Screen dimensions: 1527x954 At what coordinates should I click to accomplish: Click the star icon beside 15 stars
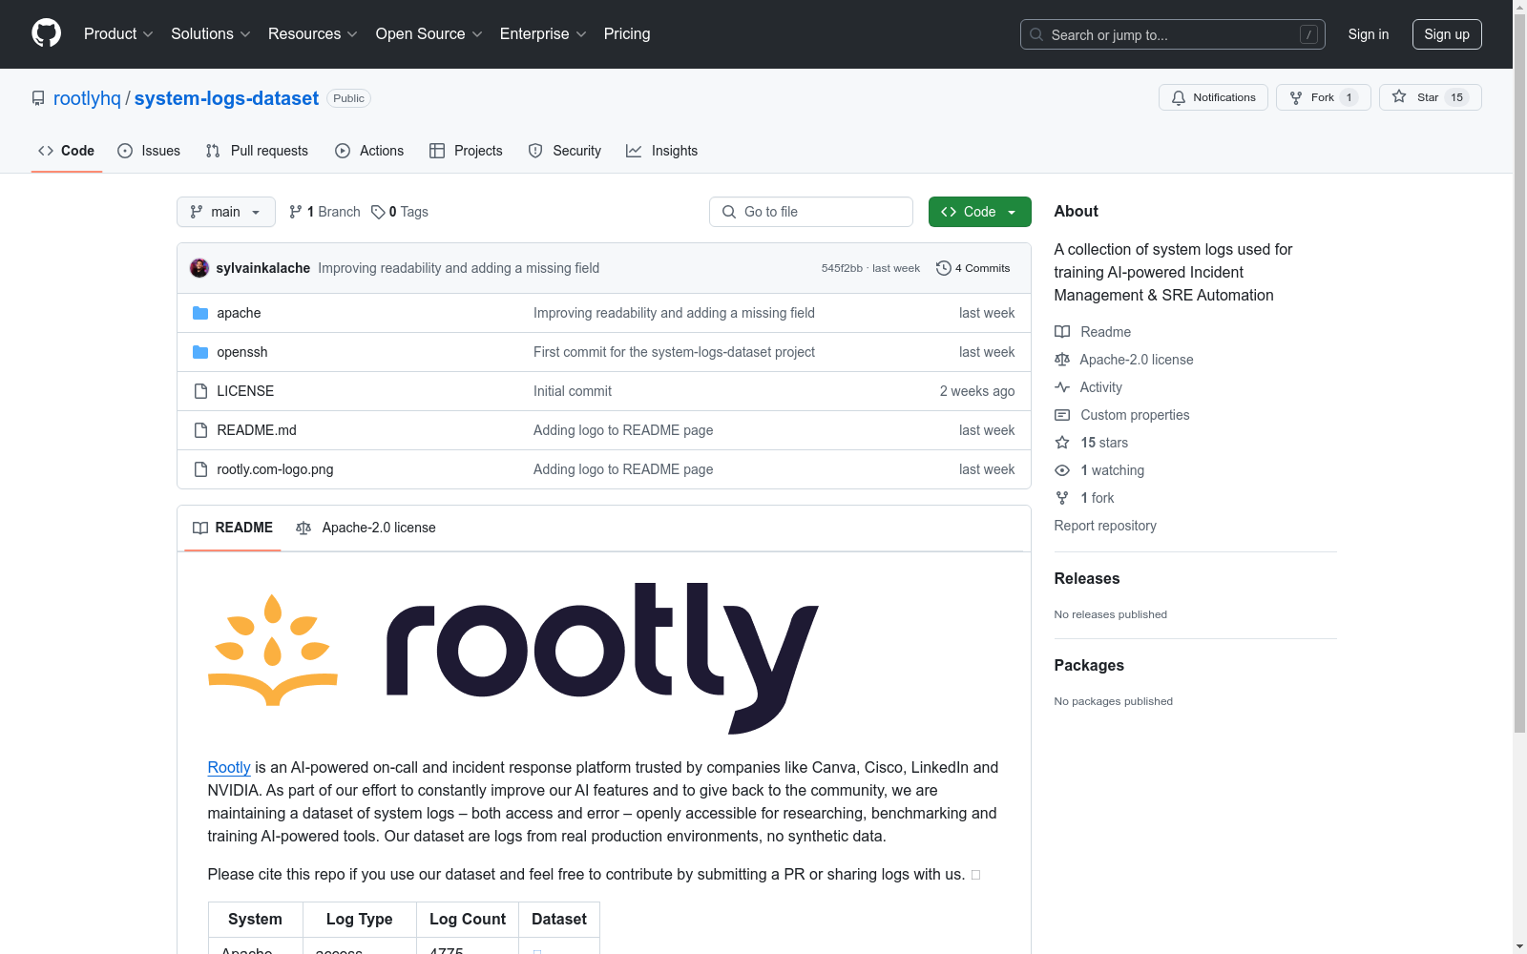[1062, 443]
